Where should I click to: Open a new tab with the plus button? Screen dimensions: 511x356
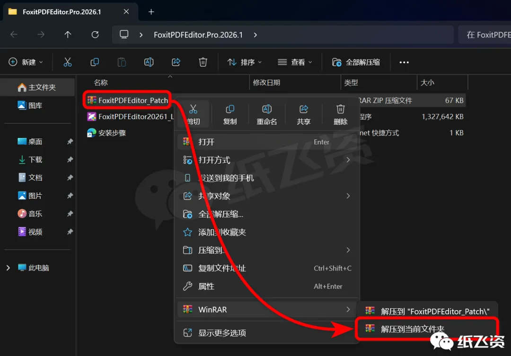coord(151,12)
